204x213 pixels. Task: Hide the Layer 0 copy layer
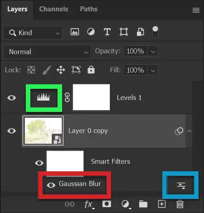click(12, 131)
